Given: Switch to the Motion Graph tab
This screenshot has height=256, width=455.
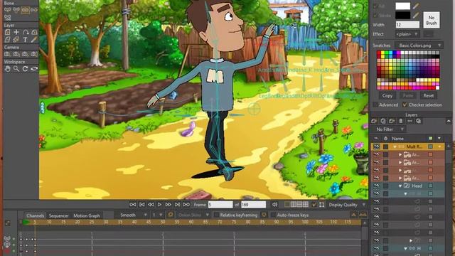Looking at the screenshot, I should (x=87, y=215).
